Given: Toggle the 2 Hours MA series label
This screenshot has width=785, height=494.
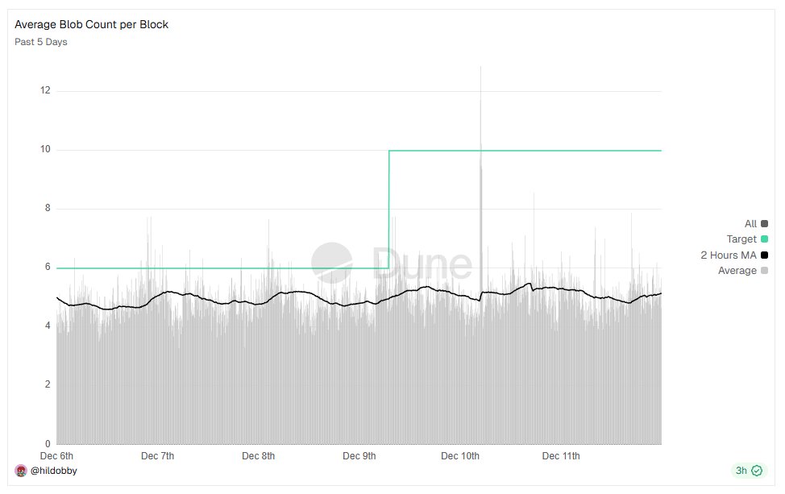Looking at the screenshot, I should tap(729, 255).
